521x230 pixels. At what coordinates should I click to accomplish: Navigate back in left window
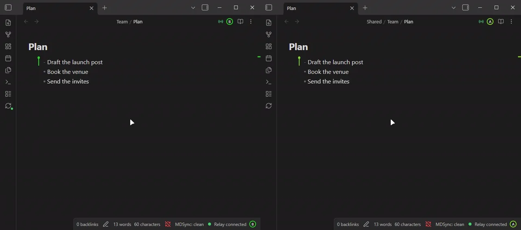pos(26,22)
